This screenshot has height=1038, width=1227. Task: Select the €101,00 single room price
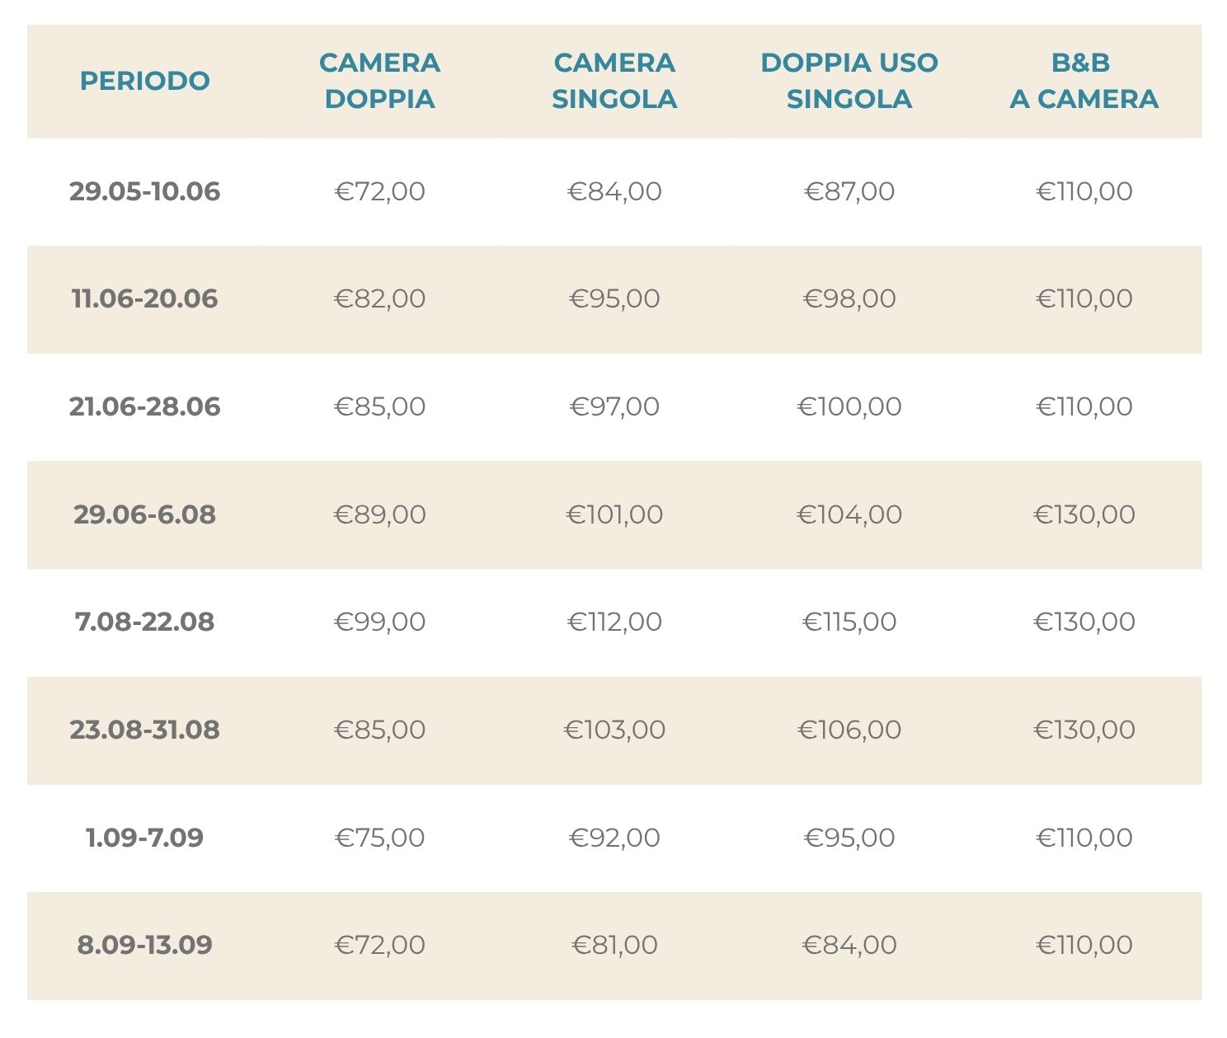[x=614, y=514]
